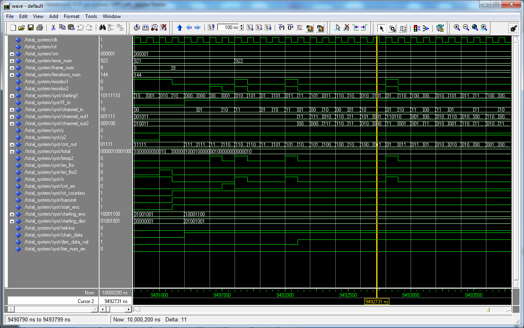
Task: Click the Cut scissors icon
Action: pos(53,28)
